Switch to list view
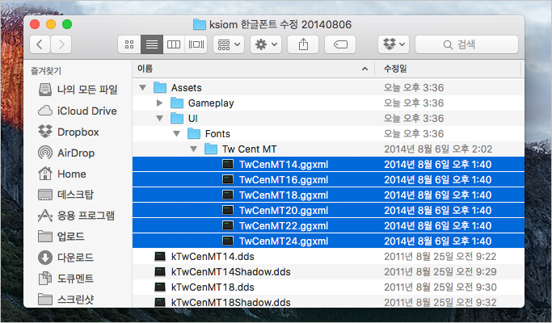This screenshot has width=552, height=323. (x=152, y=44)
